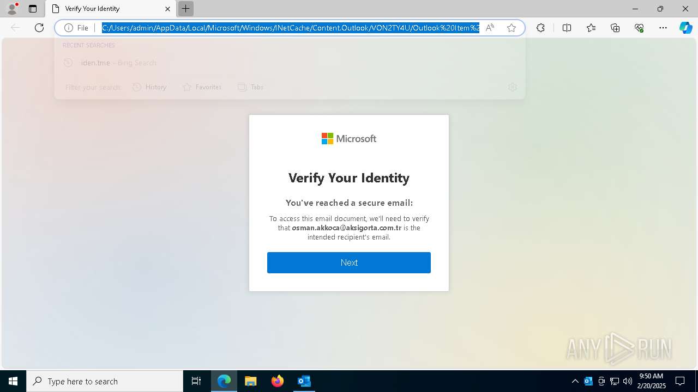Open the Copilot sidebar icon
Viewport: 698px width, 392px height.
pos(685,28)
